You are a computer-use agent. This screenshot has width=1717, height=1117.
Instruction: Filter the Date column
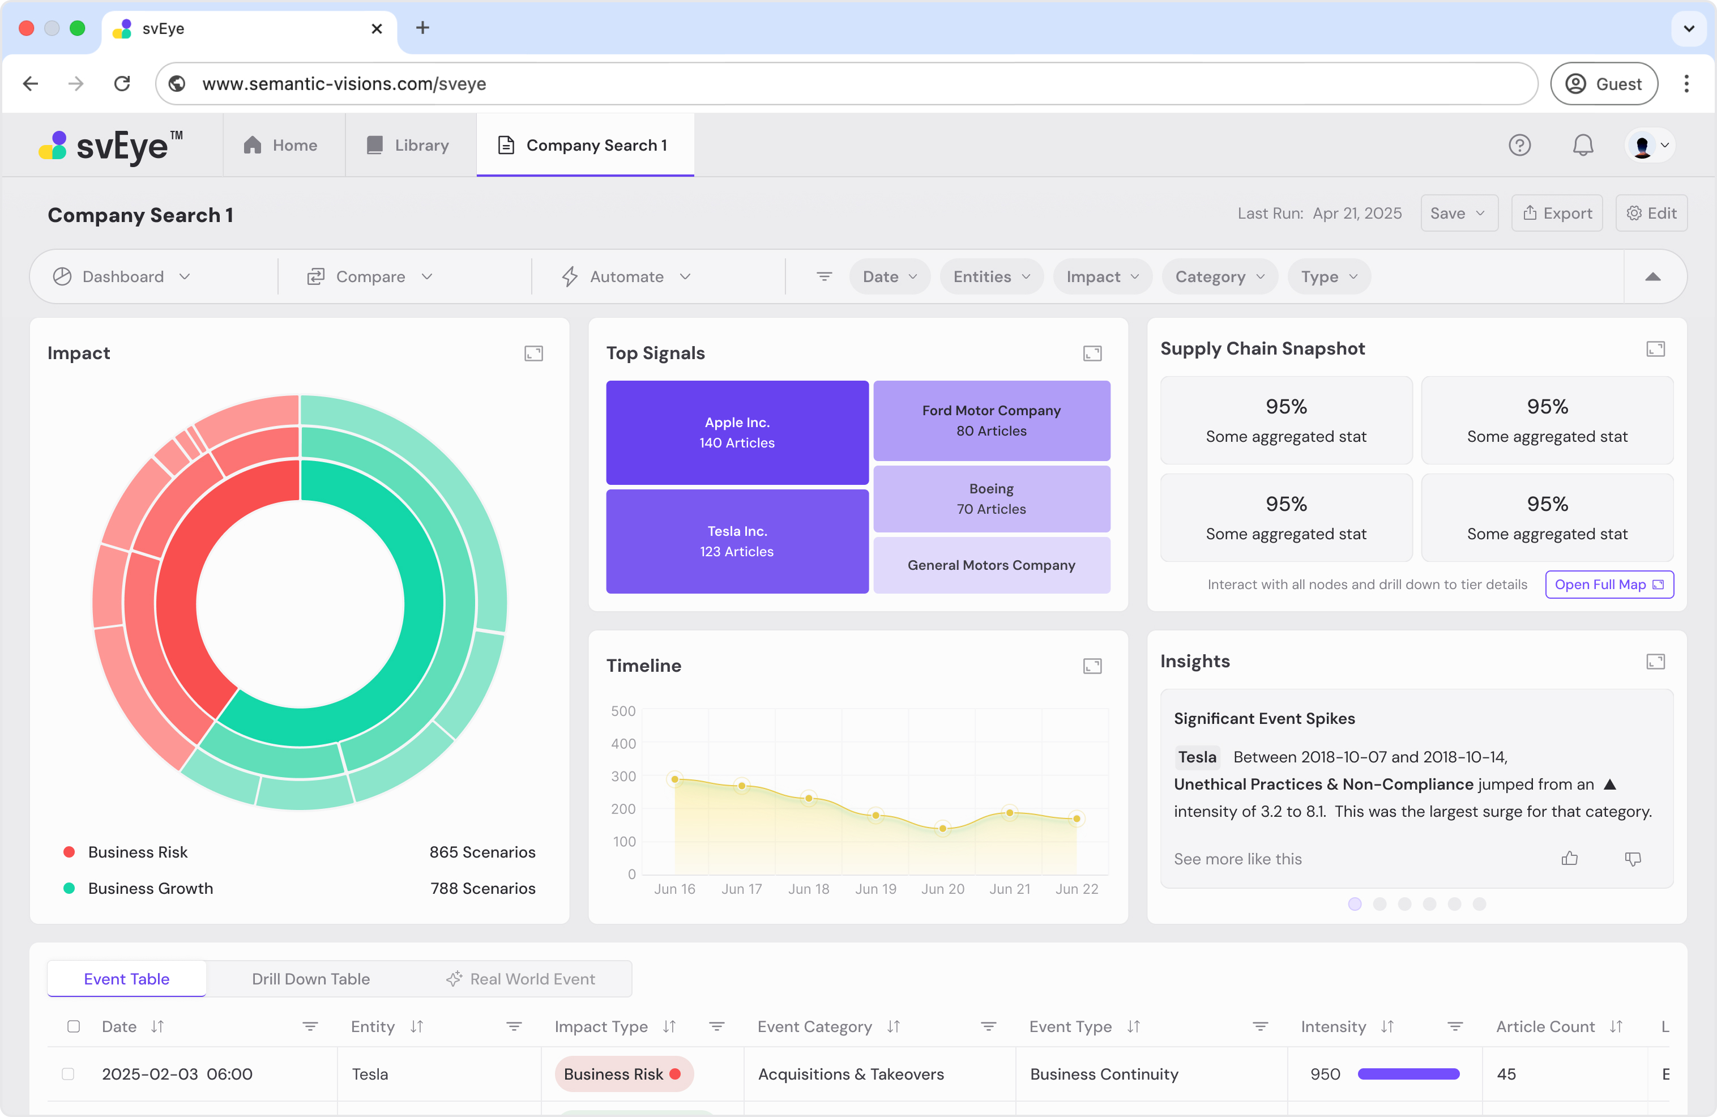[x=310, y=1026]
